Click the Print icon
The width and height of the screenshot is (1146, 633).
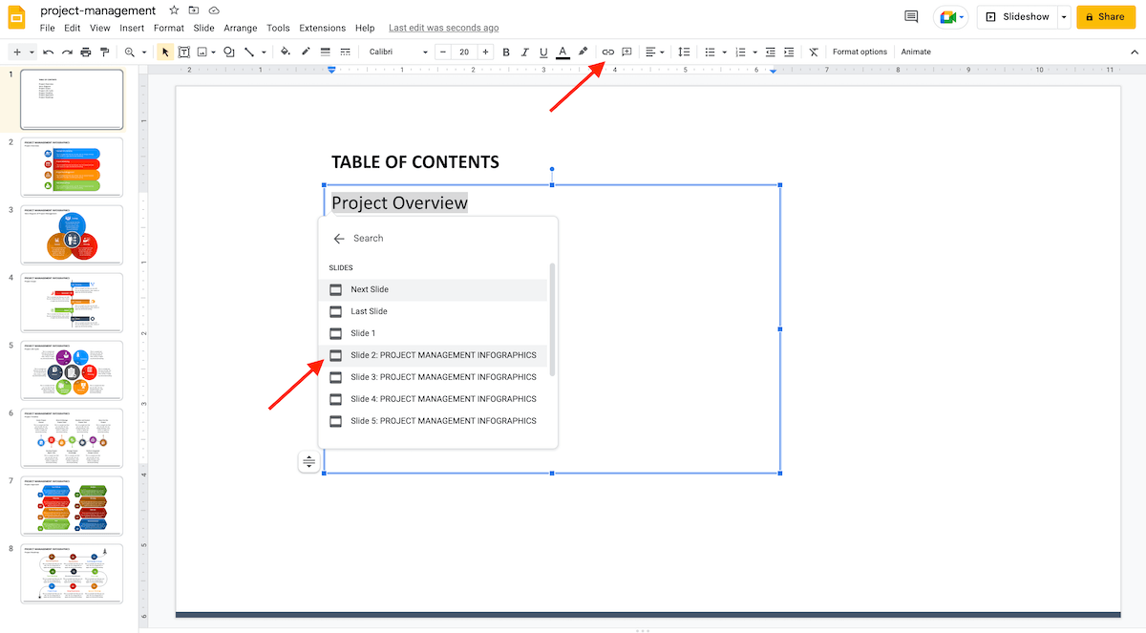point(86,52)
